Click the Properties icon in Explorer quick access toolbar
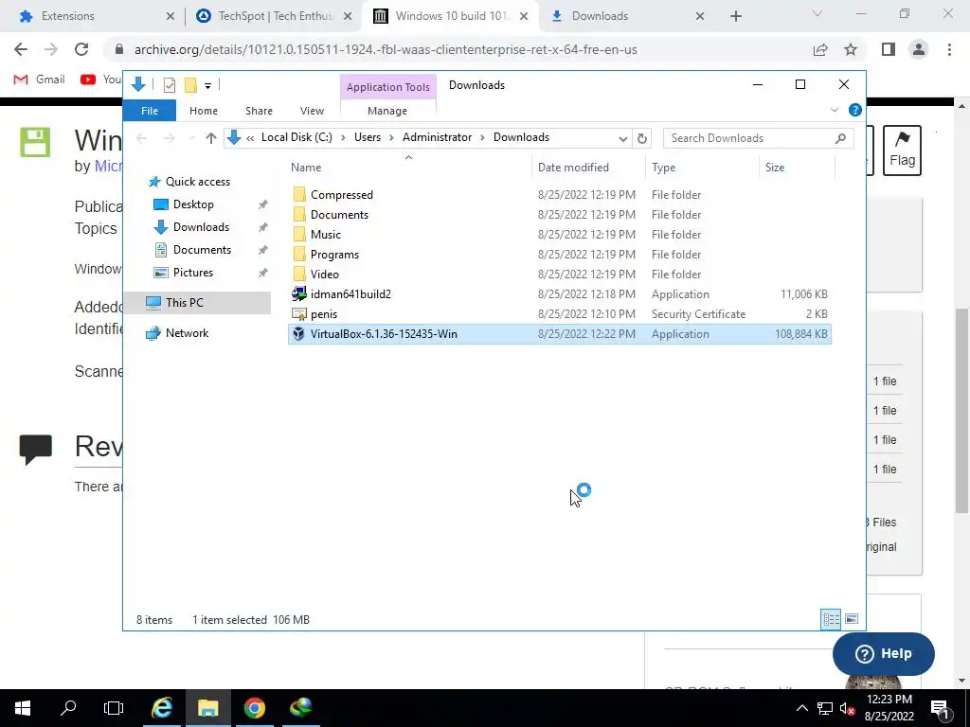Image resolution: width=970 pixels, height=727 pixels. pyautogui.click(x=170, y=85)
